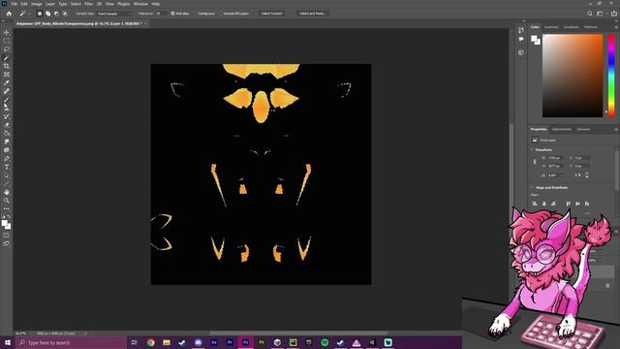The height and width of the screenshot is (349, 620).
Task: Select the Eyedropper tool
Action: (7, 82)
